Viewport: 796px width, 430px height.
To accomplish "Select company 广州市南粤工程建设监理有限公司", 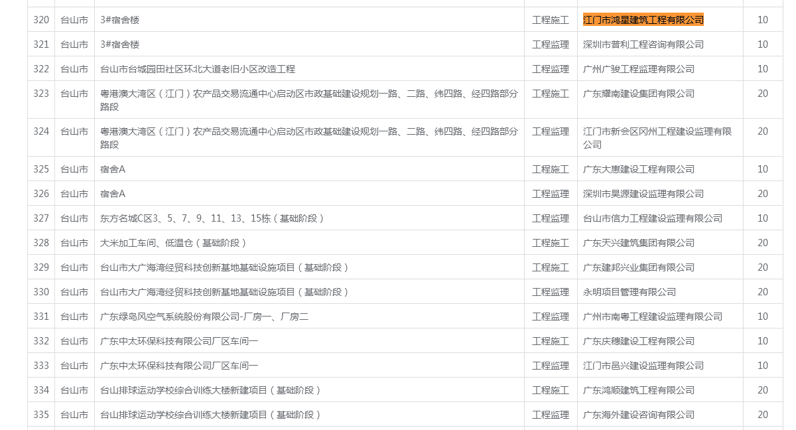I will pyautogui.click(x=652, y=317).
